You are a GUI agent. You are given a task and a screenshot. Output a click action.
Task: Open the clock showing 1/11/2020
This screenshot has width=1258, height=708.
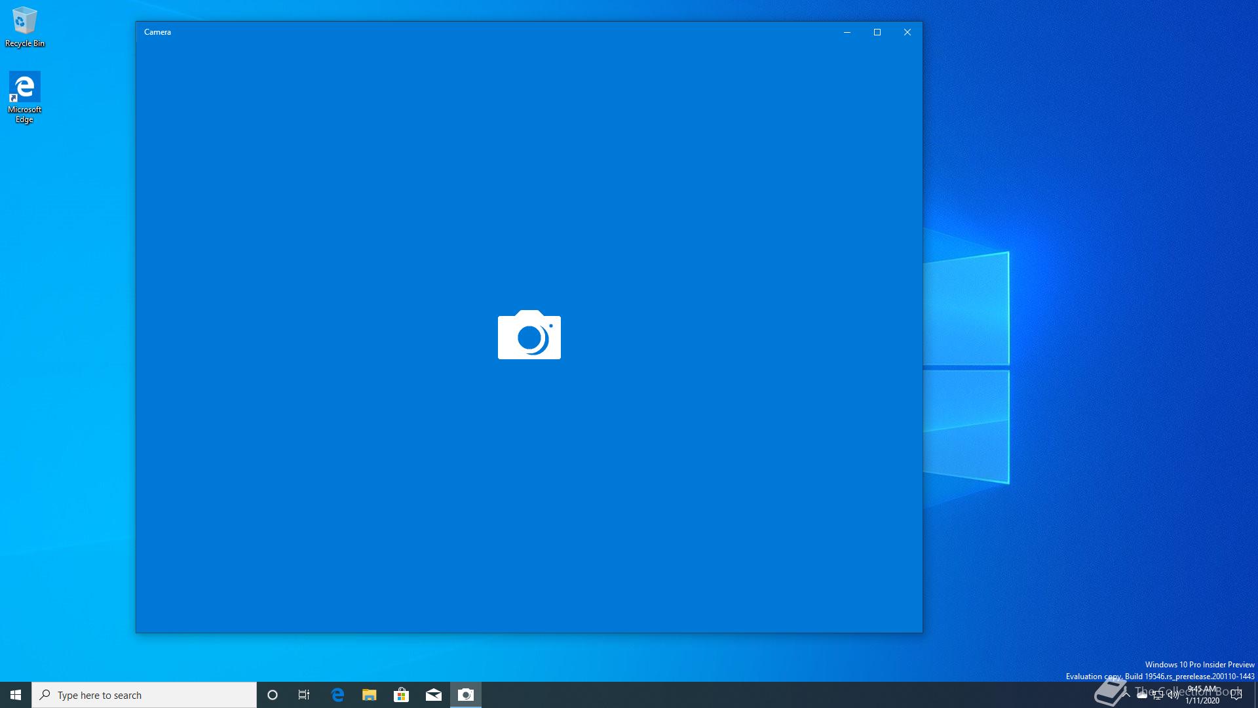click(x=1202, y=695)
